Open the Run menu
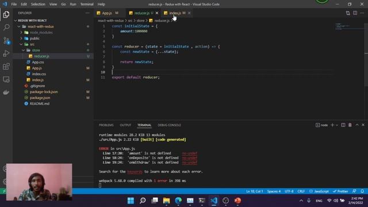Viewport: 368px width, 207px height. pyautogui.click(x=73, y=4)
